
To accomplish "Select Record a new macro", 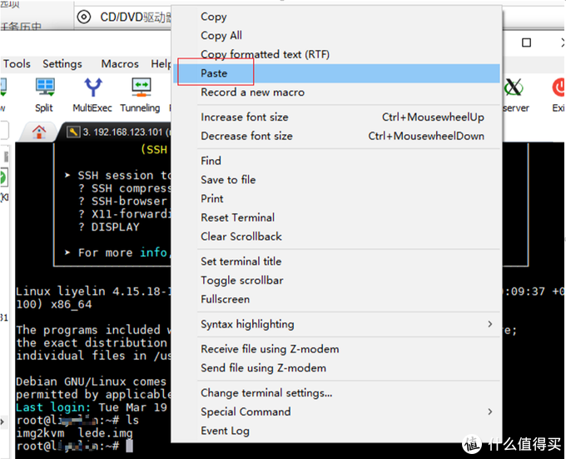I will click(336, 92).
